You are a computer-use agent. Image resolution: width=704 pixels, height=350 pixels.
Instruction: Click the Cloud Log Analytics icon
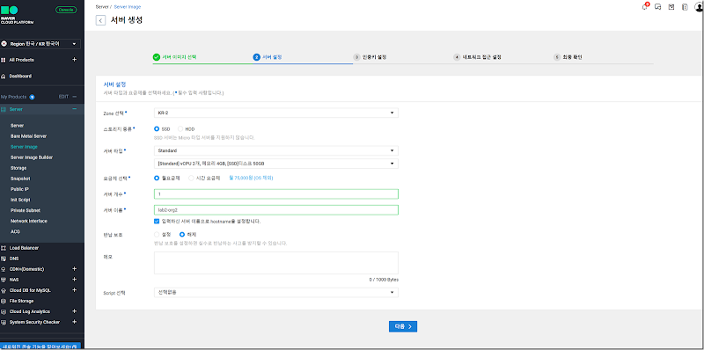pyautogui.click(x=4, y=311)
